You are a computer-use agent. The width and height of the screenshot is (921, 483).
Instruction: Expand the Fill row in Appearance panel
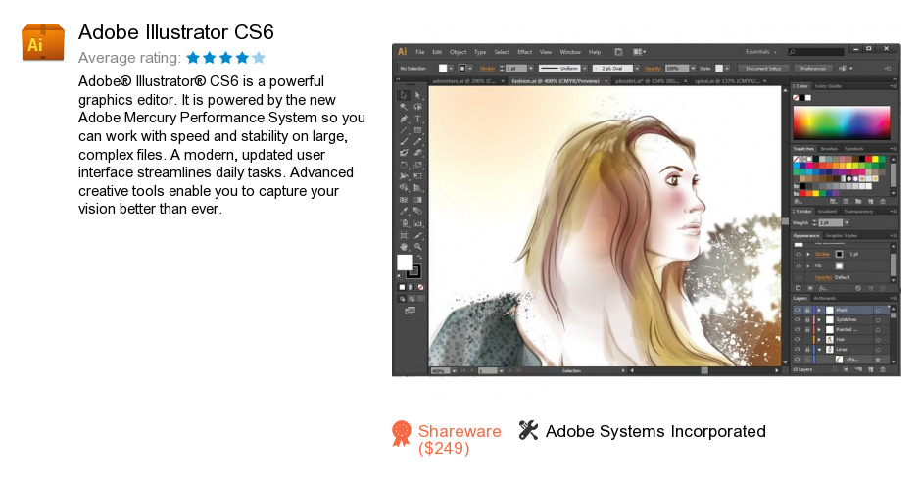pyautogui.click(x=808, y=266)
